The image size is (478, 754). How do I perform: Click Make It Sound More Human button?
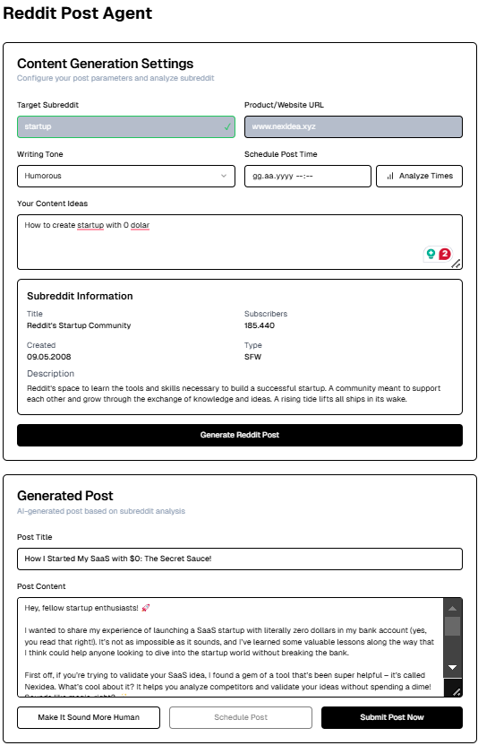pyautogui.click(x=89, y=717)
